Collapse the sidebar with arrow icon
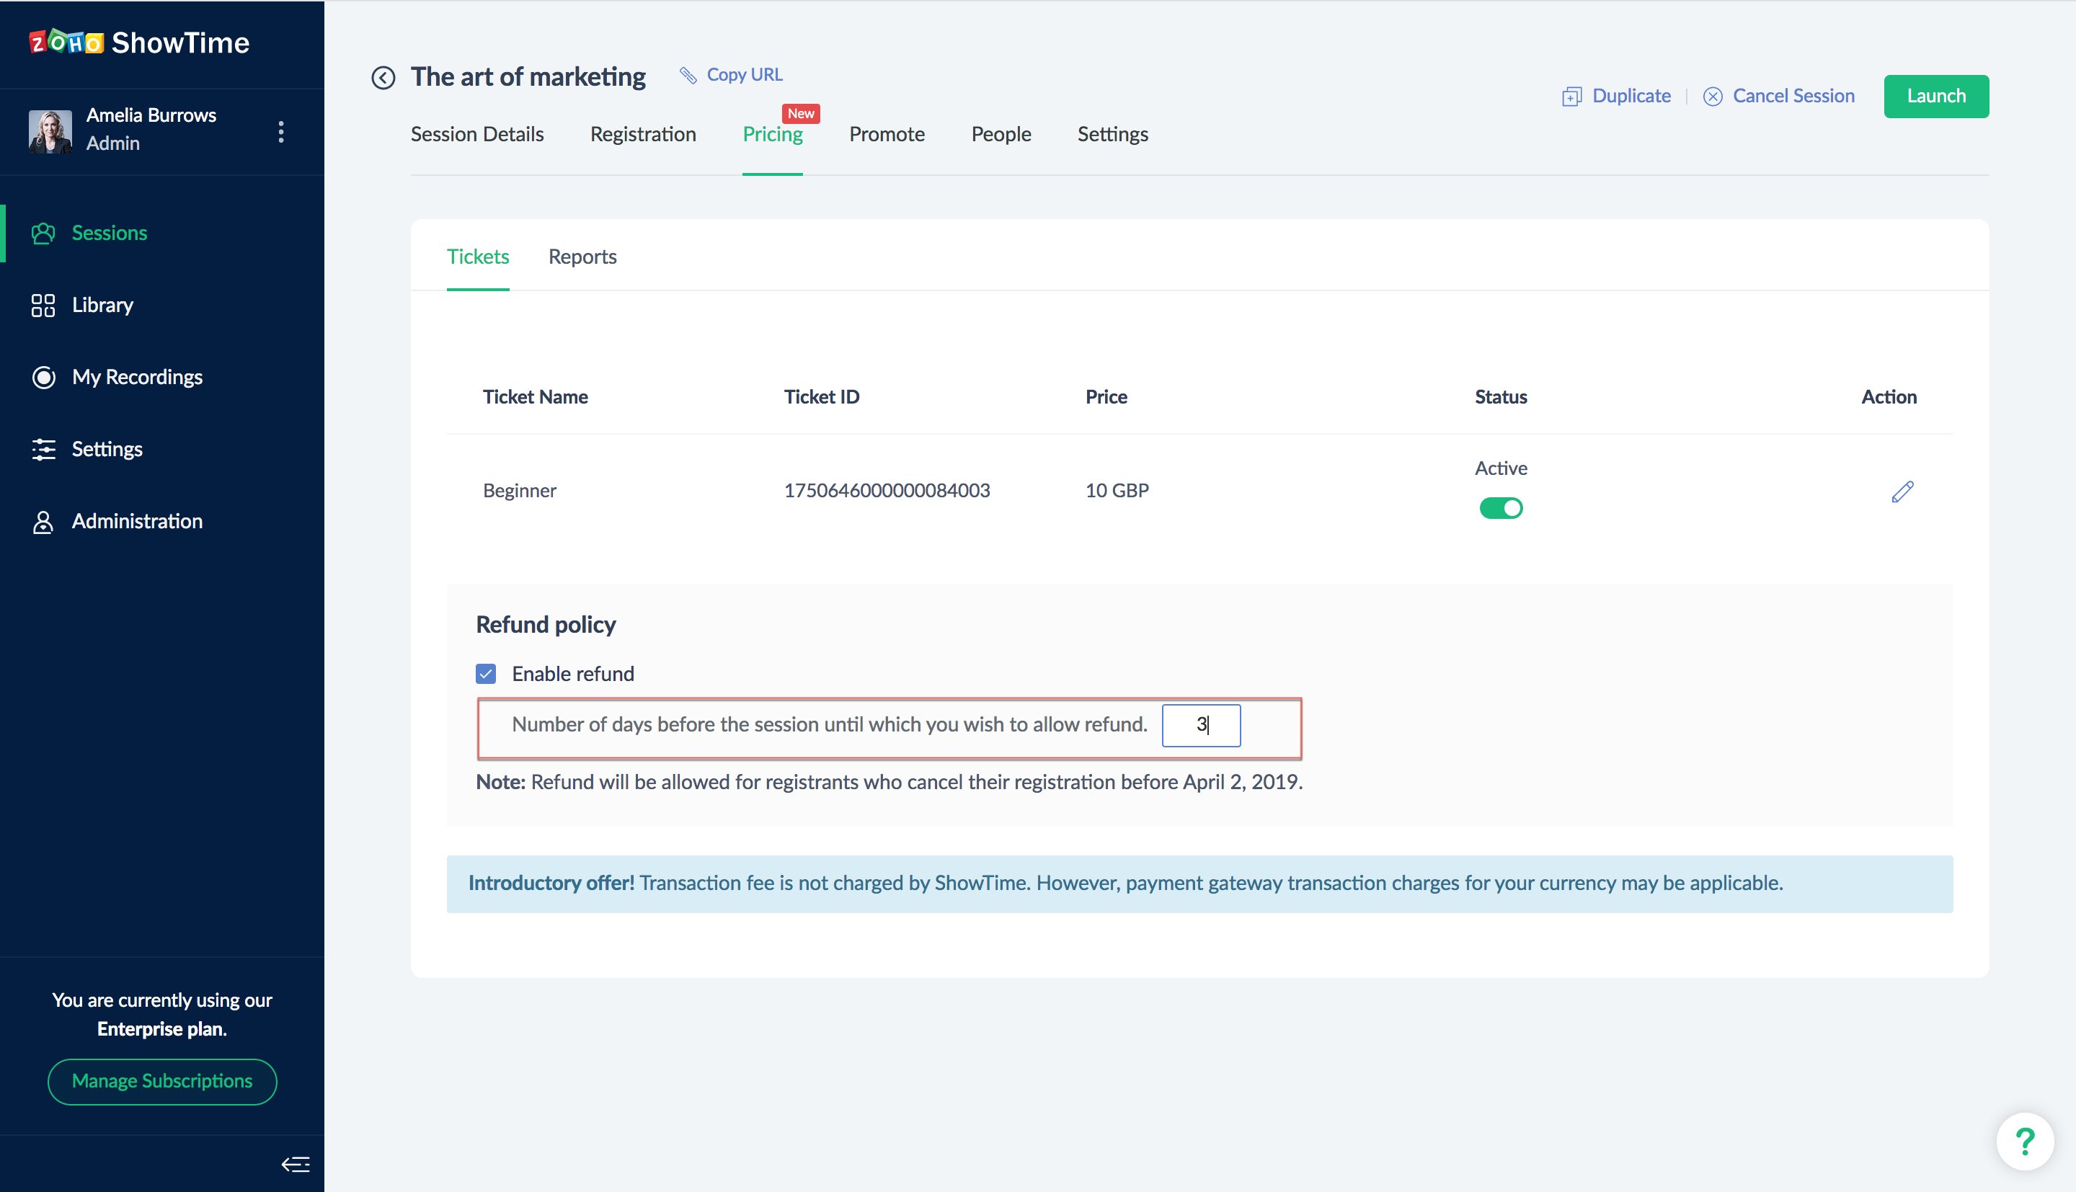Viewport: 2076px width, 1192px height. coord(296,1164)
